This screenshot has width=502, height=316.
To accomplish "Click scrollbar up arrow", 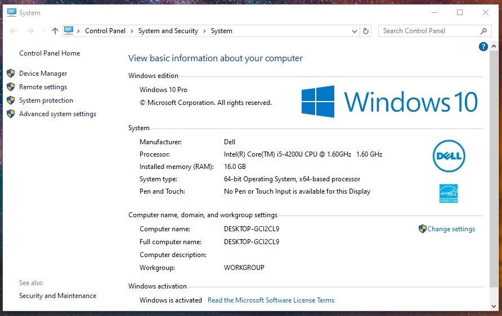I will pyautogui.click(x=494, y=47).
